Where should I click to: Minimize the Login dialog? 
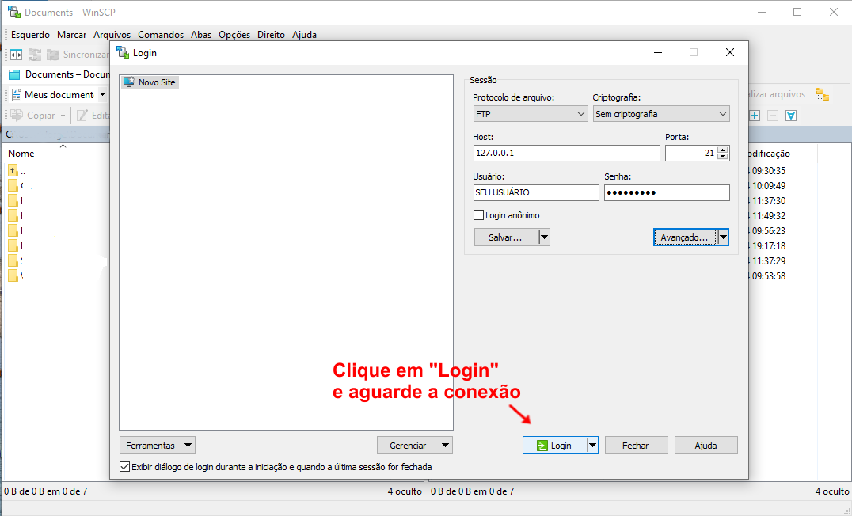click(x=658, y=52)
